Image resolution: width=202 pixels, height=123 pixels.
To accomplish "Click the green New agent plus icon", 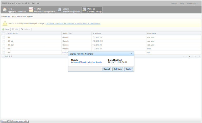I will pyautogui.click(x=3, y=29).
